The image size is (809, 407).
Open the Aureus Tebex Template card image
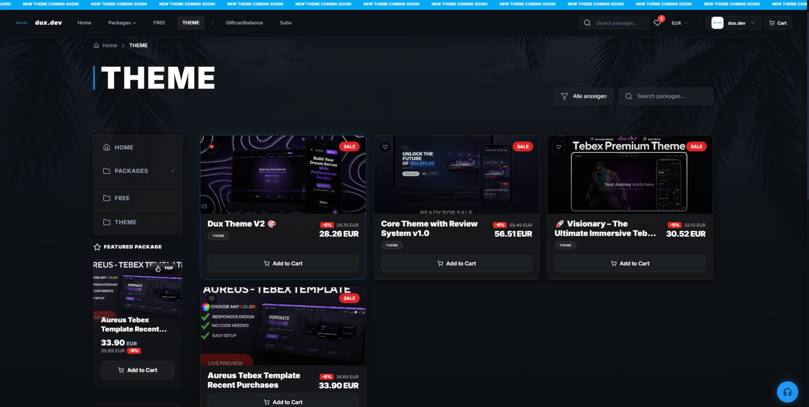click(283, 326)
